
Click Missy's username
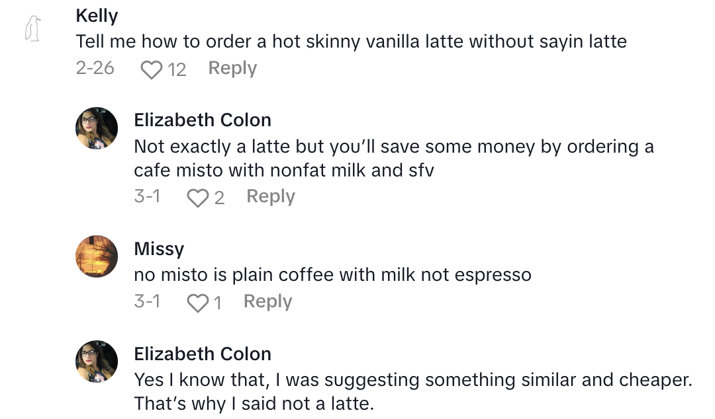click(x=159, y=249)
